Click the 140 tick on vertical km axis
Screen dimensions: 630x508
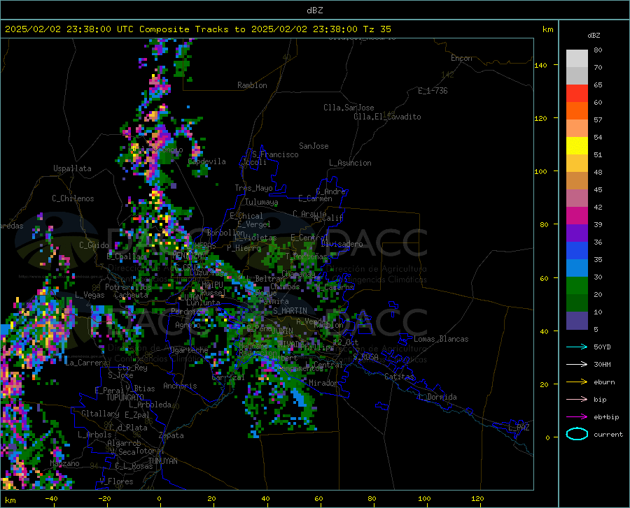point(541,65)
